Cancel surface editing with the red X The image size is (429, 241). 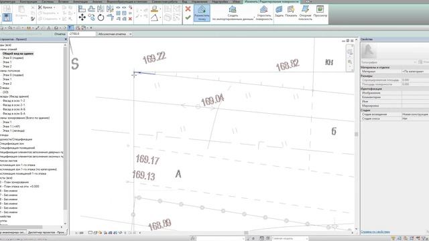(188, 9)
